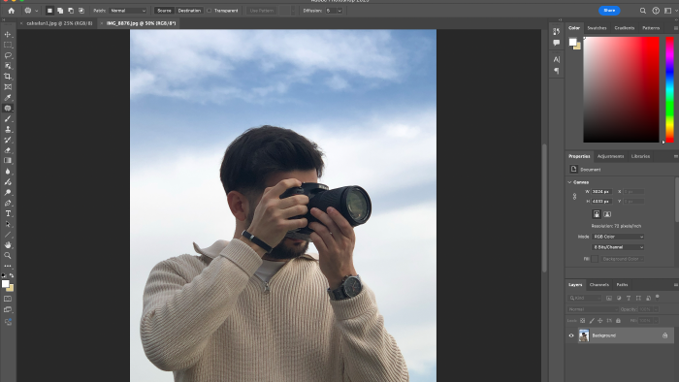This screenshot has height=382, width=679.
Task: Click the Home icon in options bar
Action: 12,11
